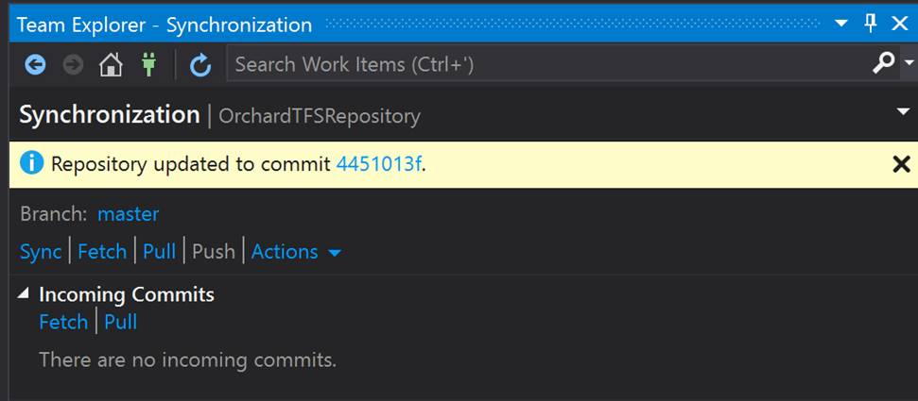Click Pull under Incoming Commits
The width and height of the screenshot is (918, 401).
121,322
